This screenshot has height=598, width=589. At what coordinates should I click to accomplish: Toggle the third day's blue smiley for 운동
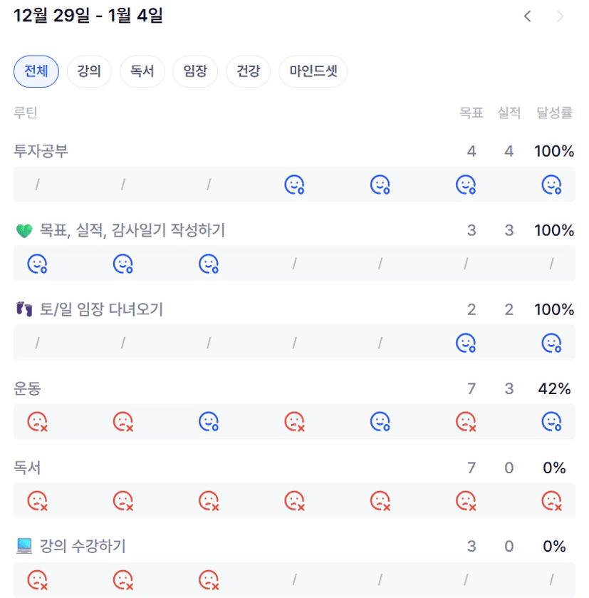pos(209,422)
